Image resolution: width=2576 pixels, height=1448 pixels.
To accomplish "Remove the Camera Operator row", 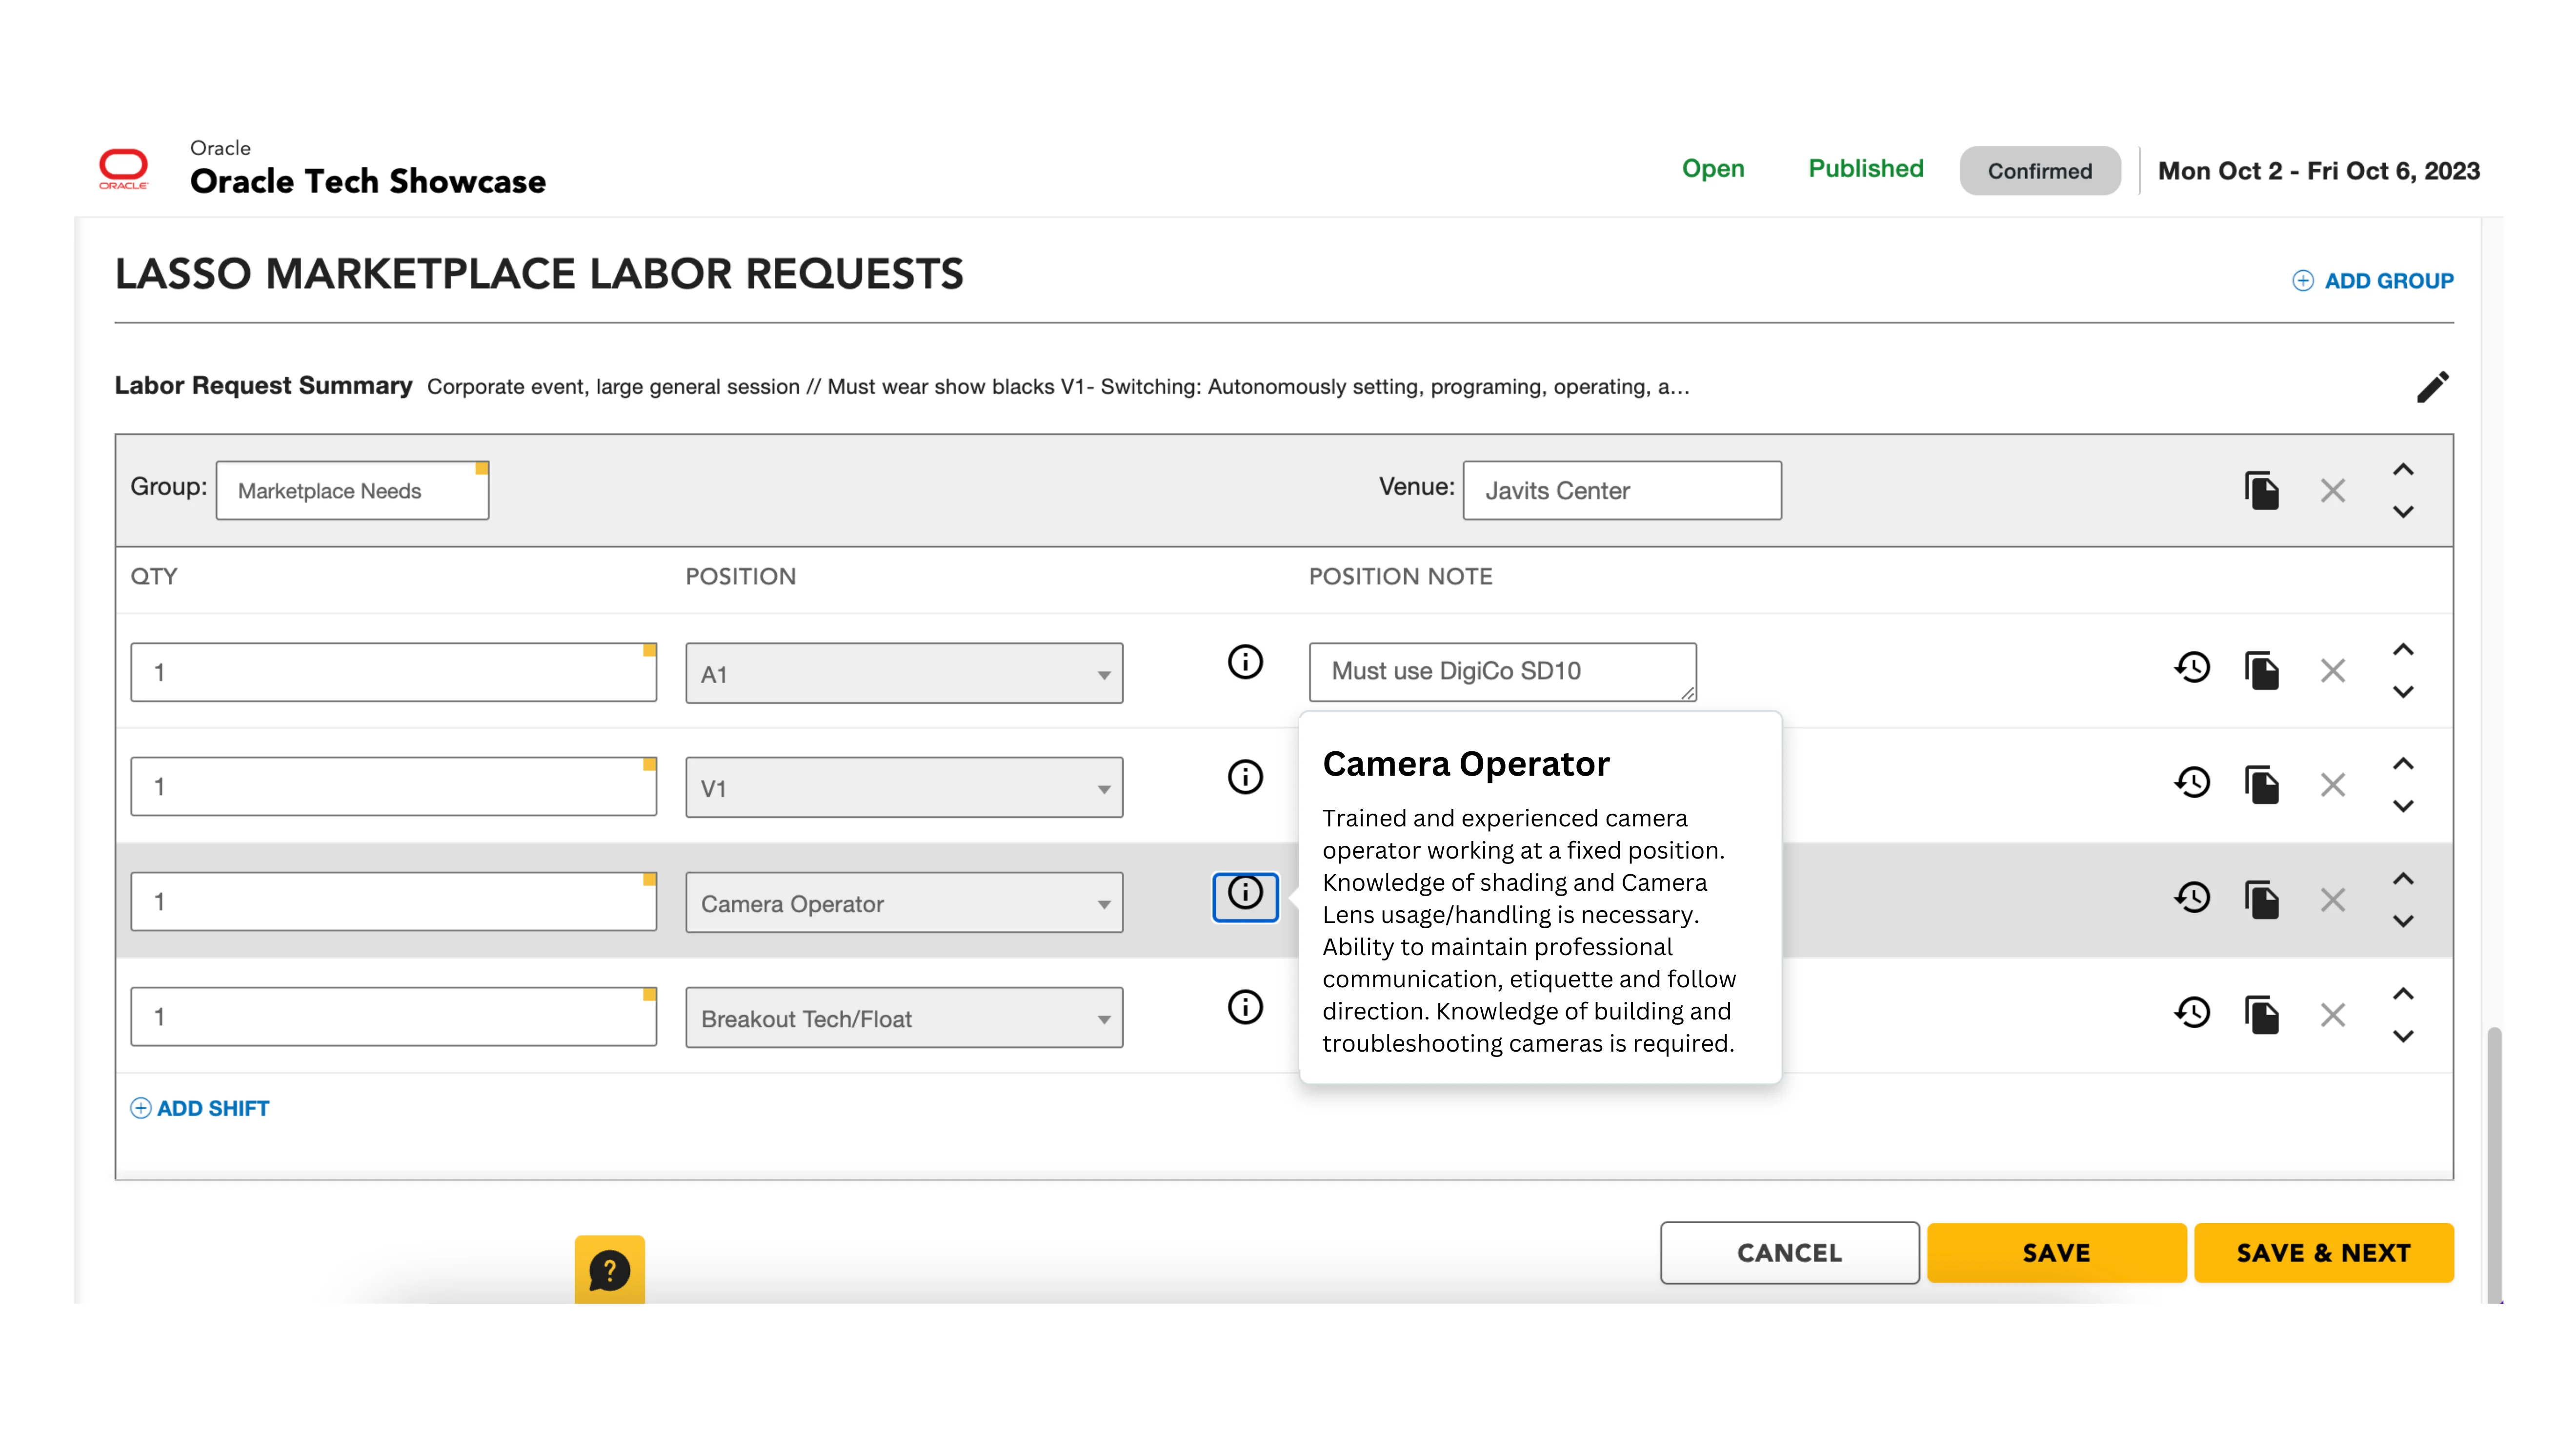I will click(2332, 900).
